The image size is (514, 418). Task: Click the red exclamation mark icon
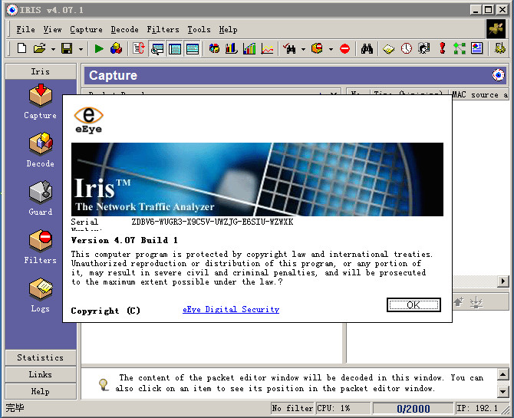coord(442,48)
